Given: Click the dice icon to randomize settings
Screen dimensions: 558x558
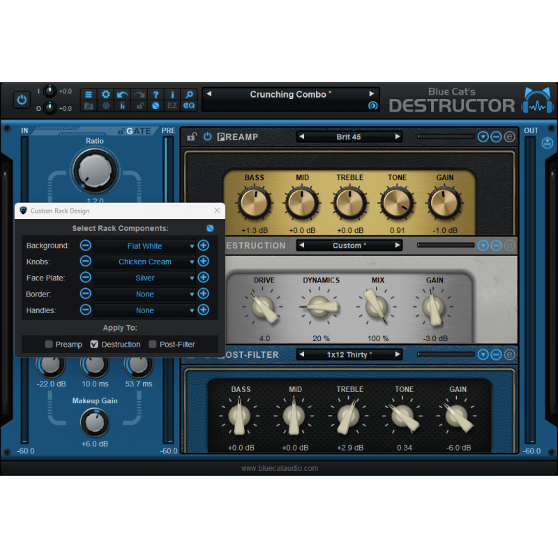Looking at the screenshot, I should pos(155,106).
